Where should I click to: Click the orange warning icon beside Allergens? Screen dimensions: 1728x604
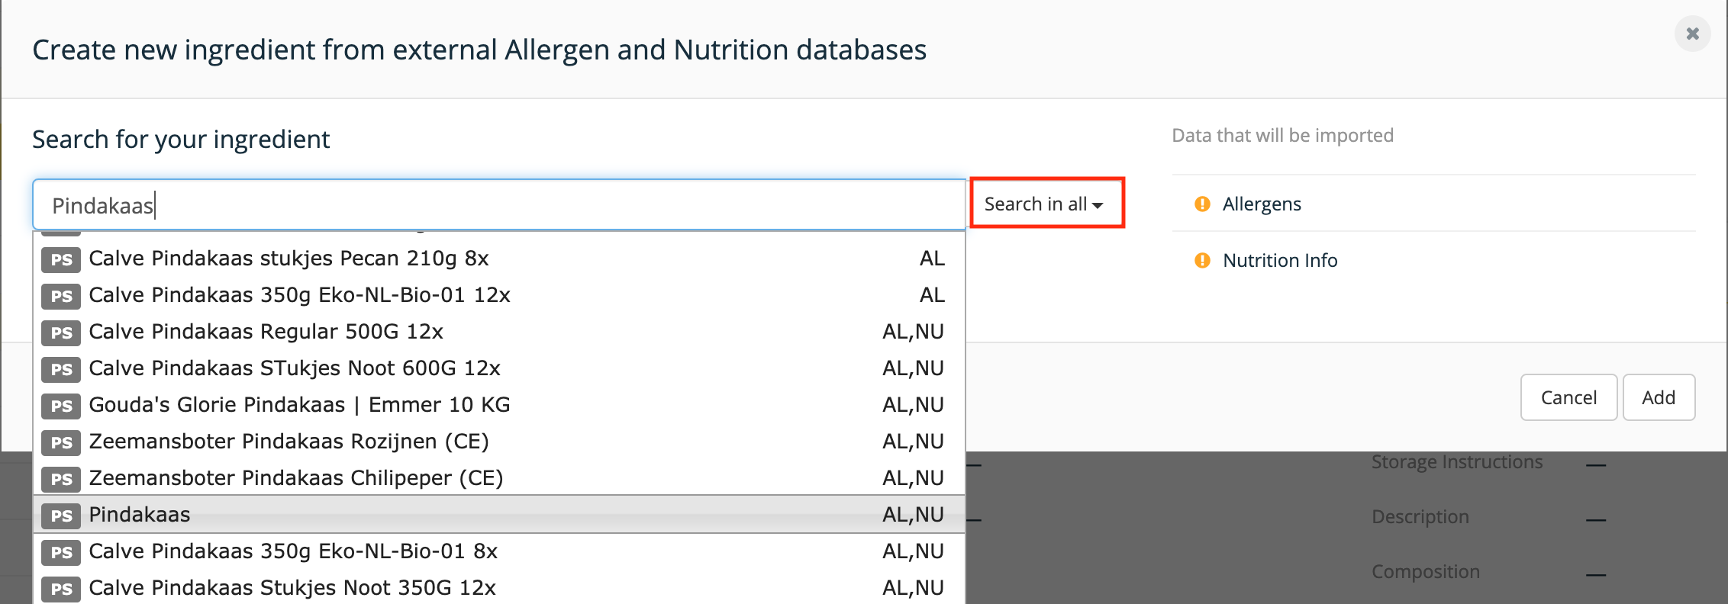tap(1202, 204)
